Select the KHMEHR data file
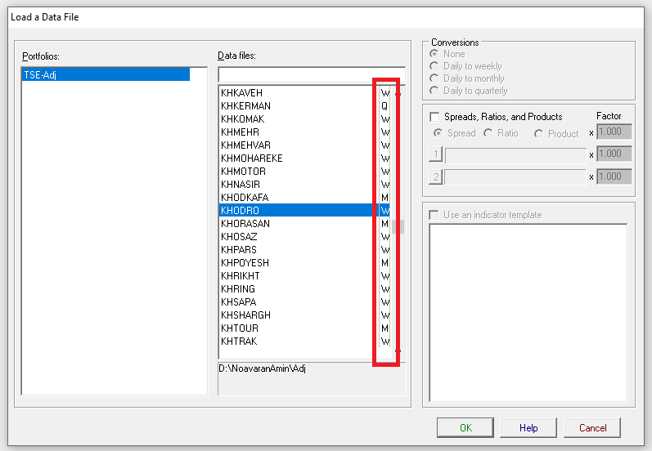 [x=305, y=132]
